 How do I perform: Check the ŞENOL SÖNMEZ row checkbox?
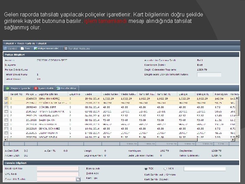coord(6,128)
